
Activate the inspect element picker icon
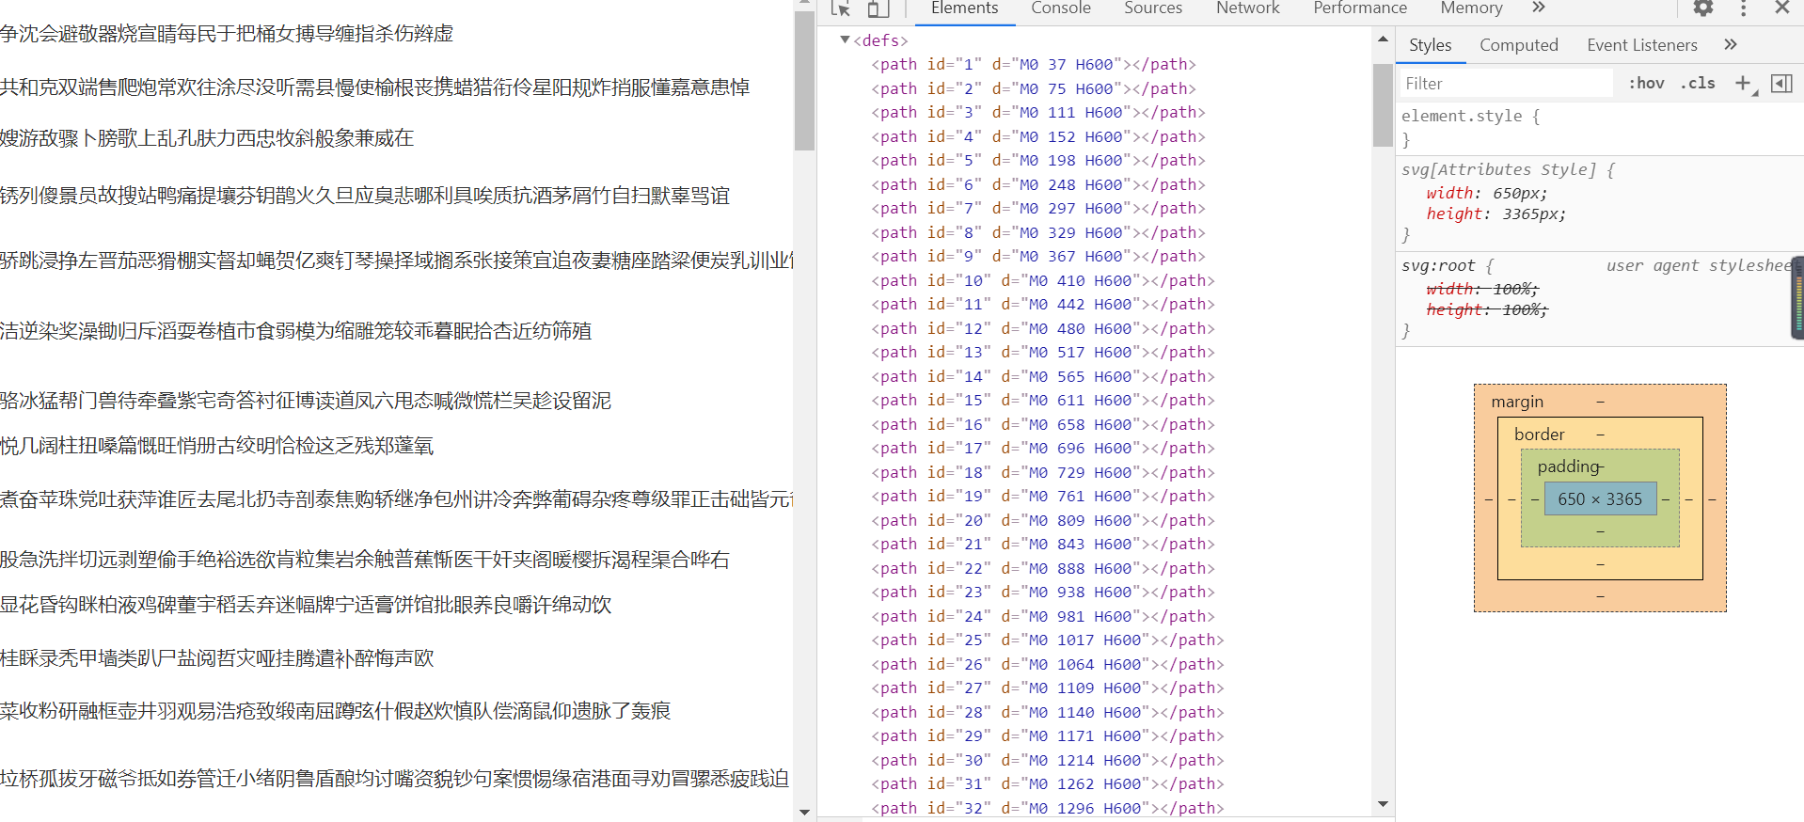[841, 8]
